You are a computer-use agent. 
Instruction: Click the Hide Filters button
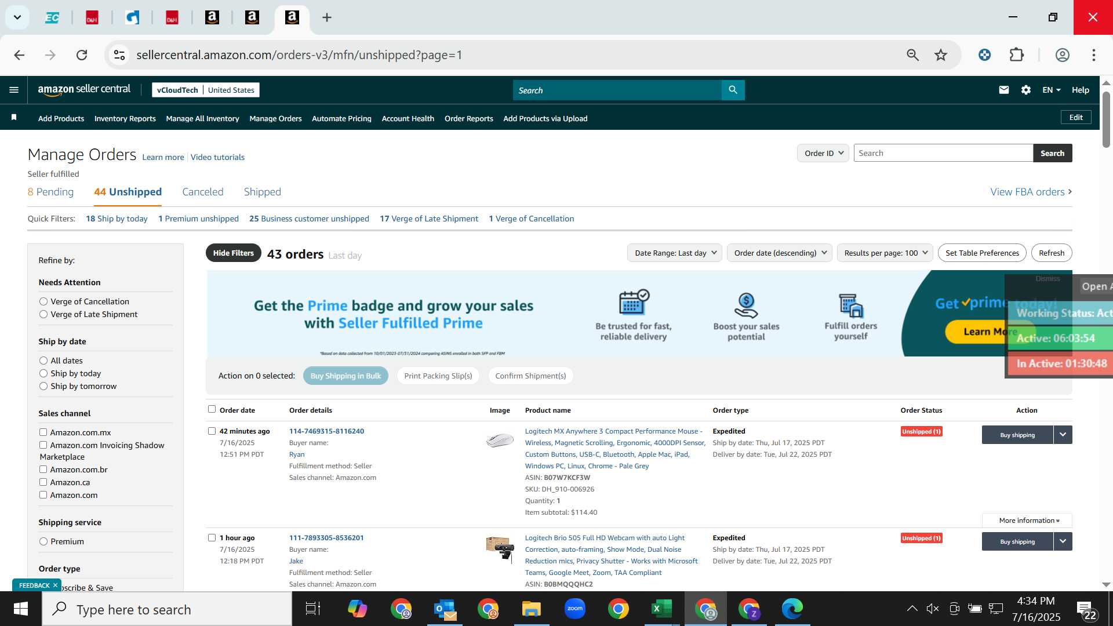point(233,253)
